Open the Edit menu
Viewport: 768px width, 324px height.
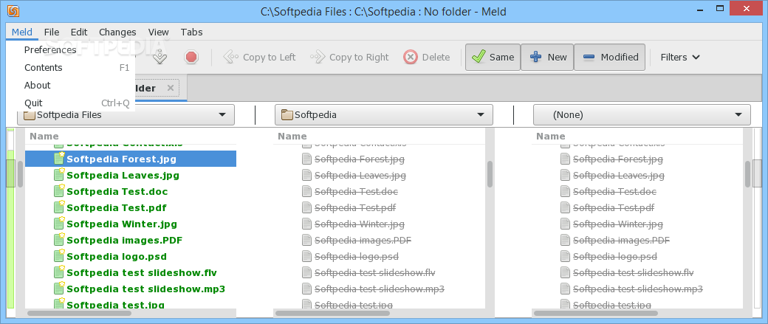click(x=79, y=32)
